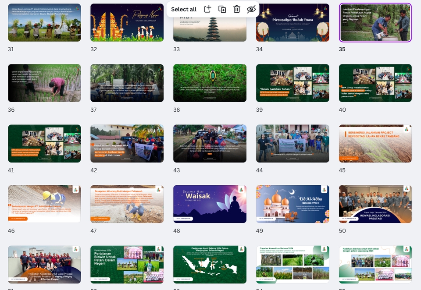Duplicate the selected page with copy icon
The width and height of the screenshot is (421, 290).
222,9
